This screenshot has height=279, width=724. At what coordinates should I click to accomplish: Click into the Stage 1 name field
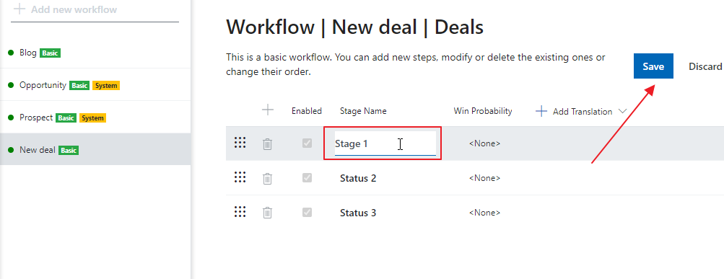(385, 143)
